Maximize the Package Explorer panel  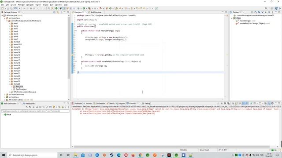(x=68, y=12)
